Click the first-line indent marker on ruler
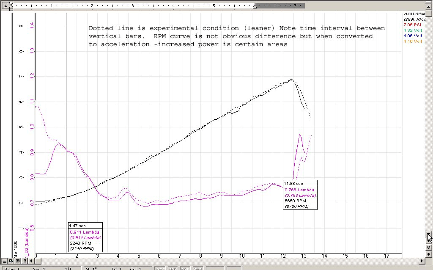Viewport: 433px width, 270px height. pyautogui.click(x=11, y=4)
